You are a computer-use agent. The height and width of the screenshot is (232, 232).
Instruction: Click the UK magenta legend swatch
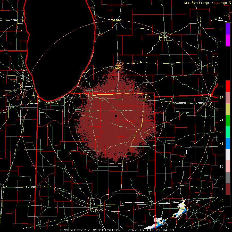[228, 40]
